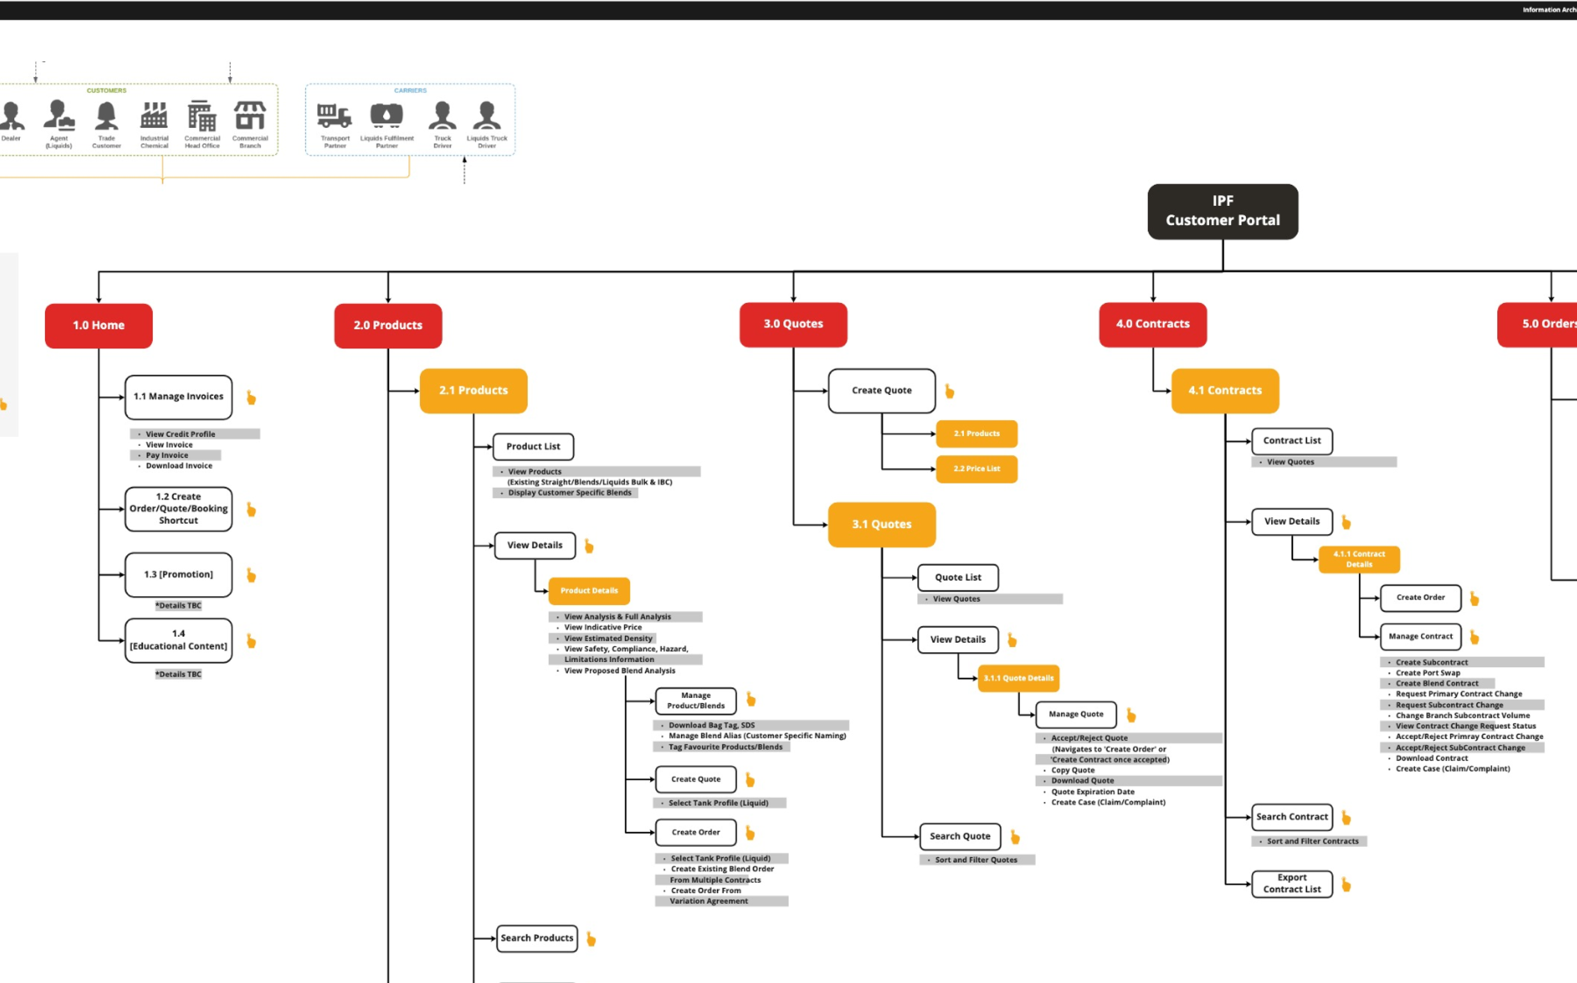
Task: Click hand icon beside Manage Product/Blends
Action: 751,699
